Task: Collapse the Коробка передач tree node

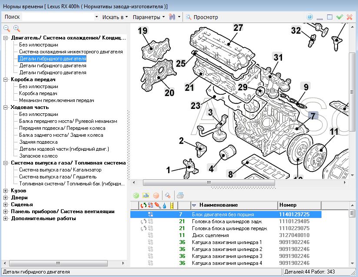Action: pos(5,79)
